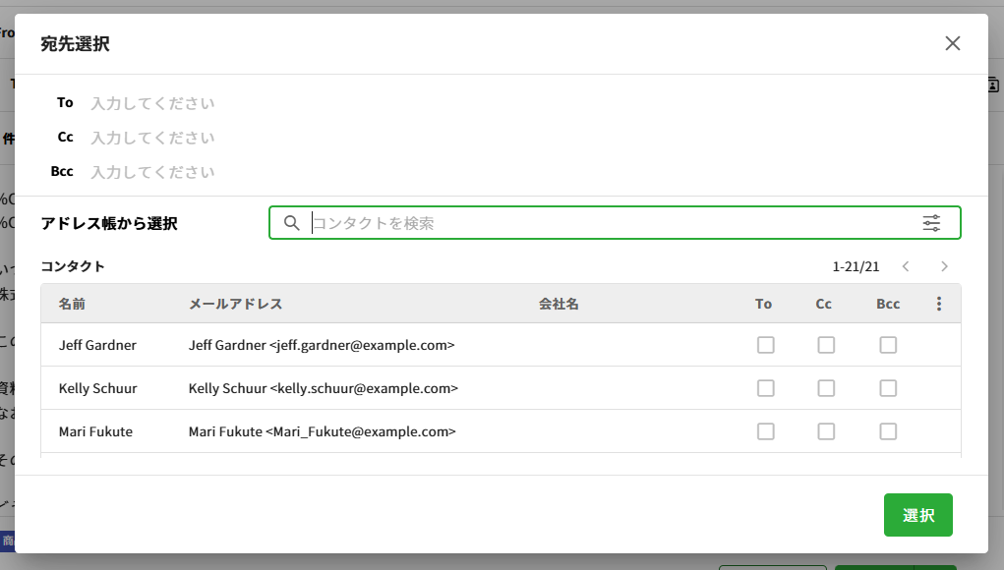Click the メールアドレス column header
The width and height of the screenshot is (1004, 570).
(236, 305)
